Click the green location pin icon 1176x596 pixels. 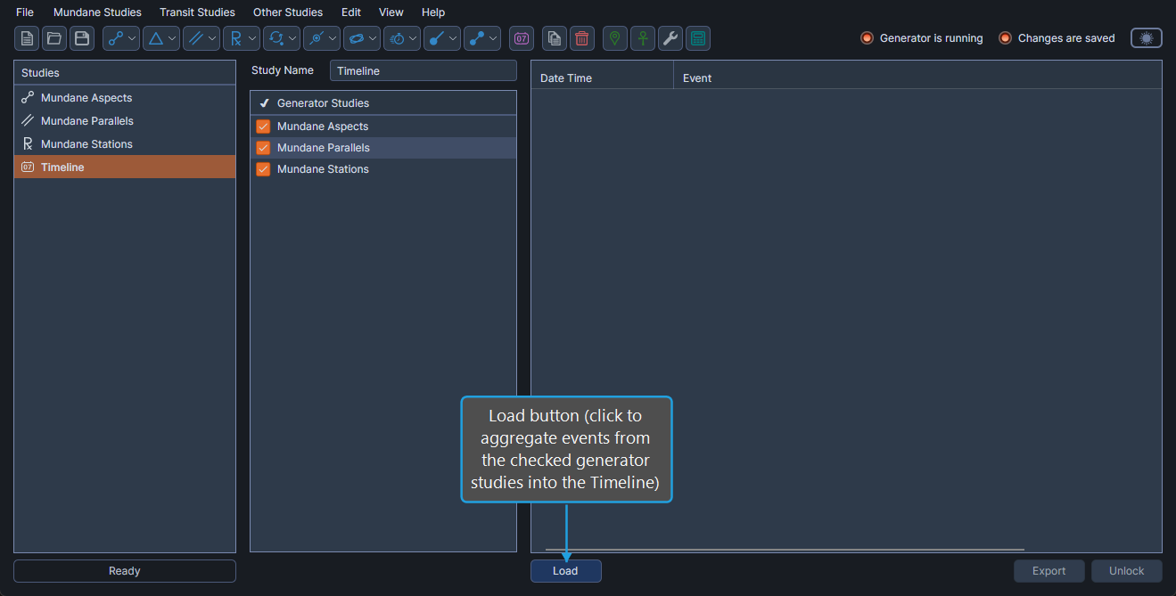coord(615,38)
